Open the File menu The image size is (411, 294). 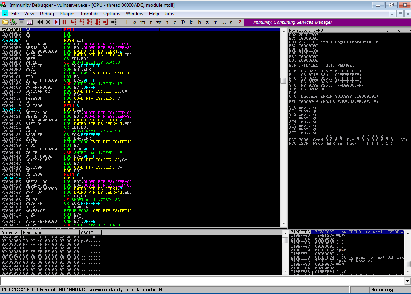15,14
